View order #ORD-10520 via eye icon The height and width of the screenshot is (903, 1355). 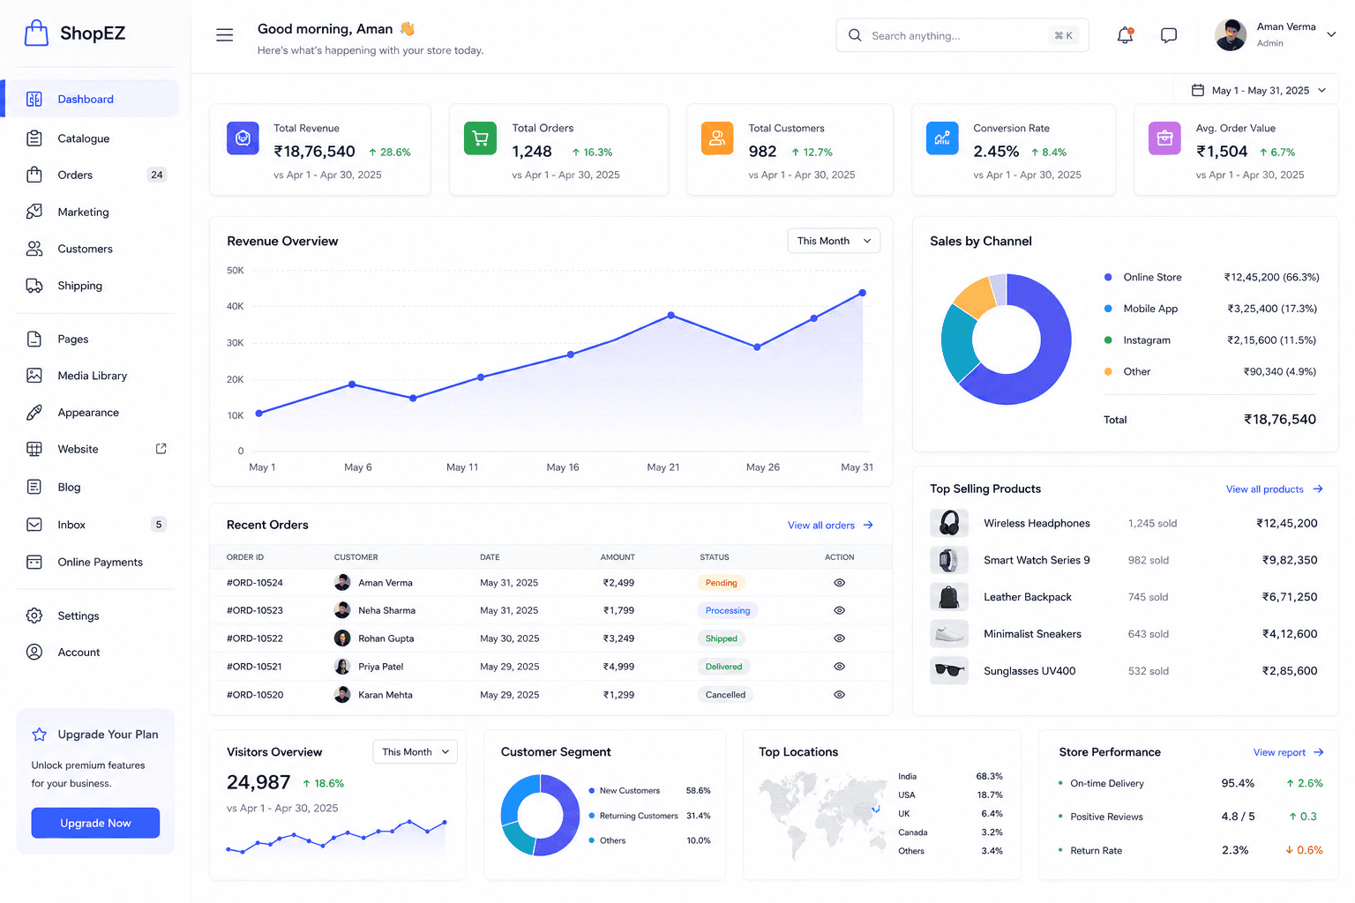[x=839, y=695]
